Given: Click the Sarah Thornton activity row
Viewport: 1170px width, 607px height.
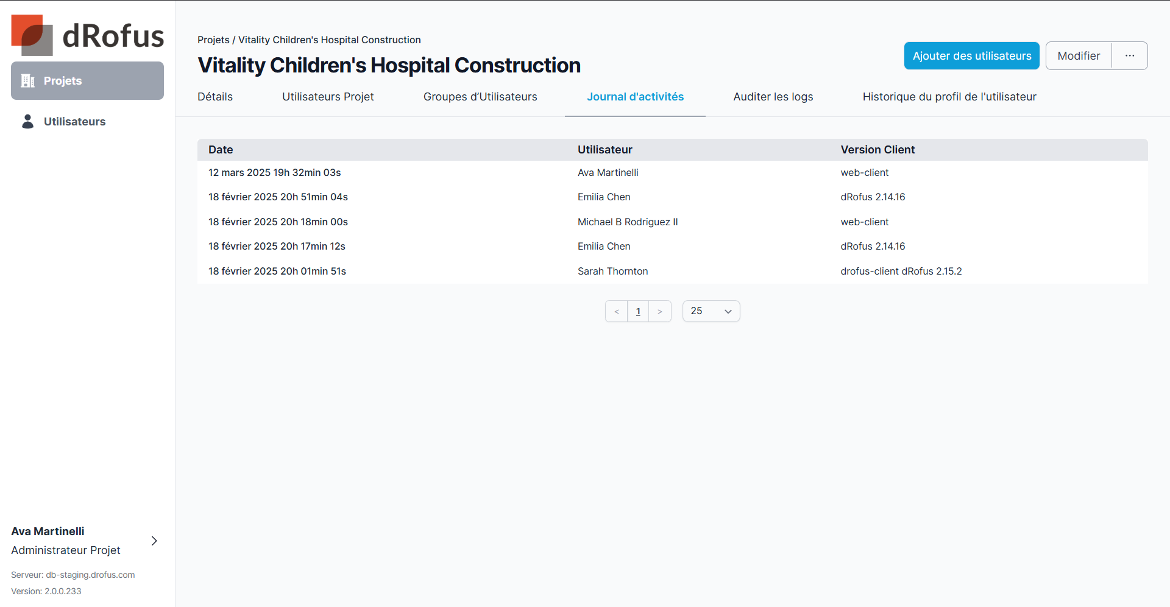Looking at the screenshot, I should click(612, 272).
